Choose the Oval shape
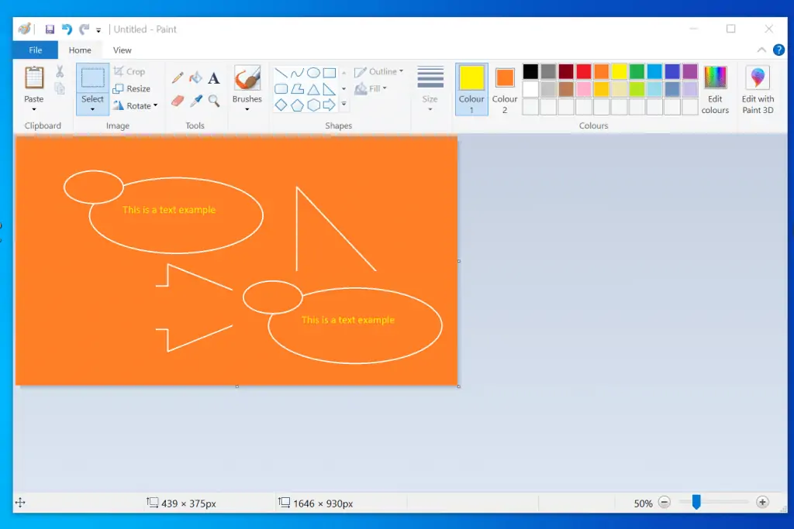This screenshot has height=529, width=794. point(313,73)
